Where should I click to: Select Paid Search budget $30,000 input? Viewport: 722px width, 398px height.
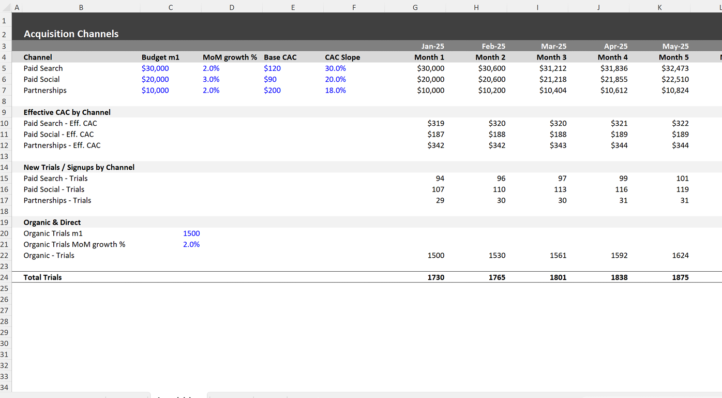[x=155, y=68]
